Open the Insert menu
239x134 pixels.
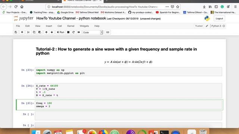tap(49, 26)
